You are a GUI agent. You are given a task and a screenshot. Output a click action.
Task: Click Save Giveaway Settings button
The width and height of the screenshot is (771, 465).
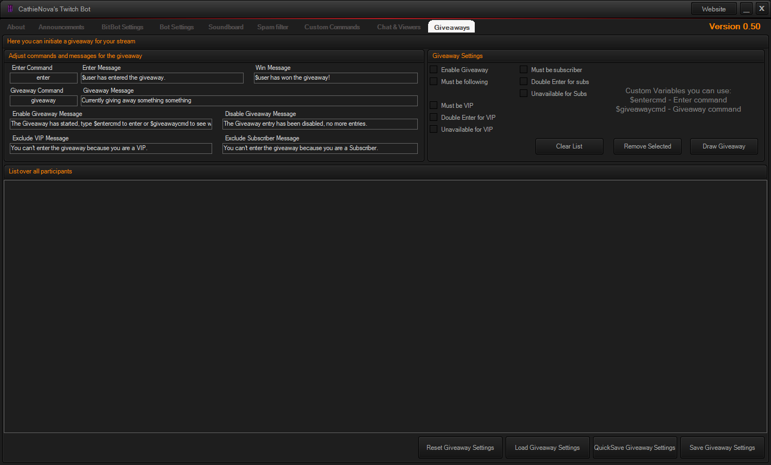[x=722, y=448]
